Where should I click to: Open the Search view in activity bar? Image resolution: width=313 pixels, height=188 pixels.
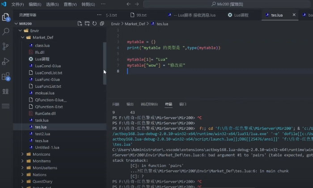(x=6, y=32)
